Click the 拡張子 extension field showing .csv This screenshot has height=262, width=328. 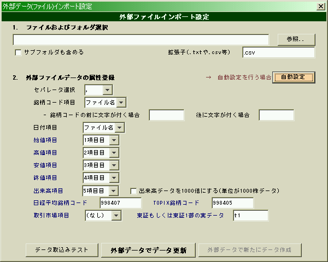[279, 52]
